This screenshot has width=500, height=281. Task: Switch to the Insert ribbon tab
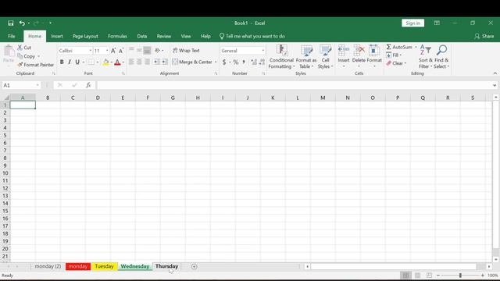pyautogui.click(x=57, y=37)
